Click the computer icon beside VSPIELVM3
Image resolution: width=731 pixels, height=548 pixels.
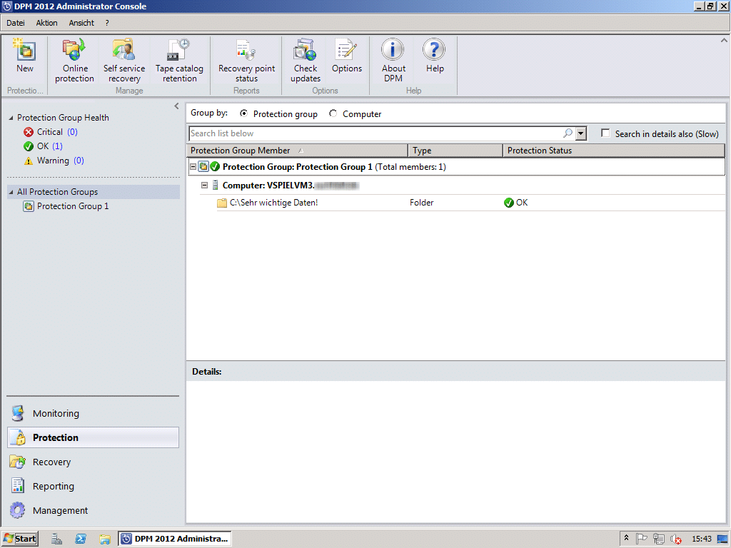[x=215, y=186]
